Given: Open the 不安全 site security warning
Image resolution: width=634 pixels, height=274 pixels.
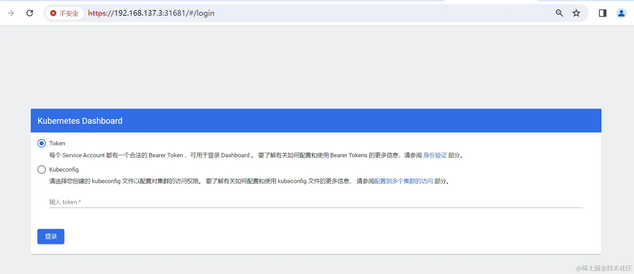Looking at the screenshot, I should (65, 13).
